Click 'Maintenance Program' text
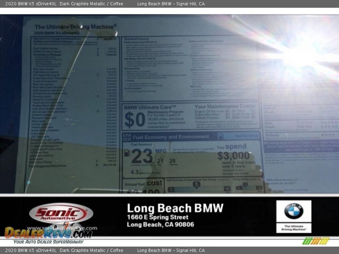Screen dimensions: 339x254 click(165, 112)
